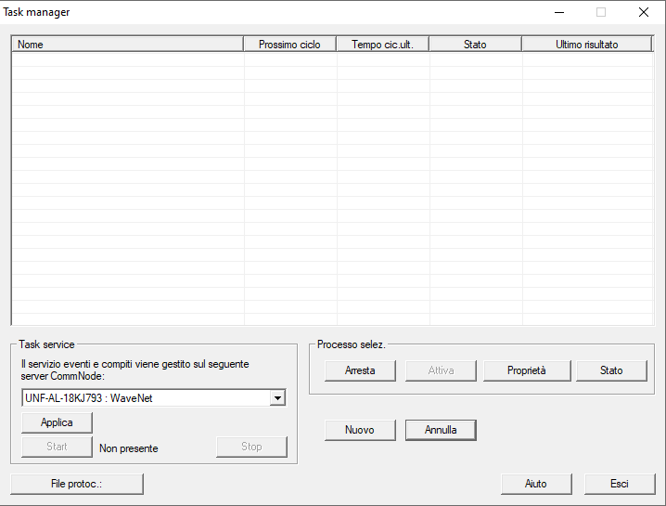
Task: Open Proprietà of the selected process
Action: pos(526,370)
